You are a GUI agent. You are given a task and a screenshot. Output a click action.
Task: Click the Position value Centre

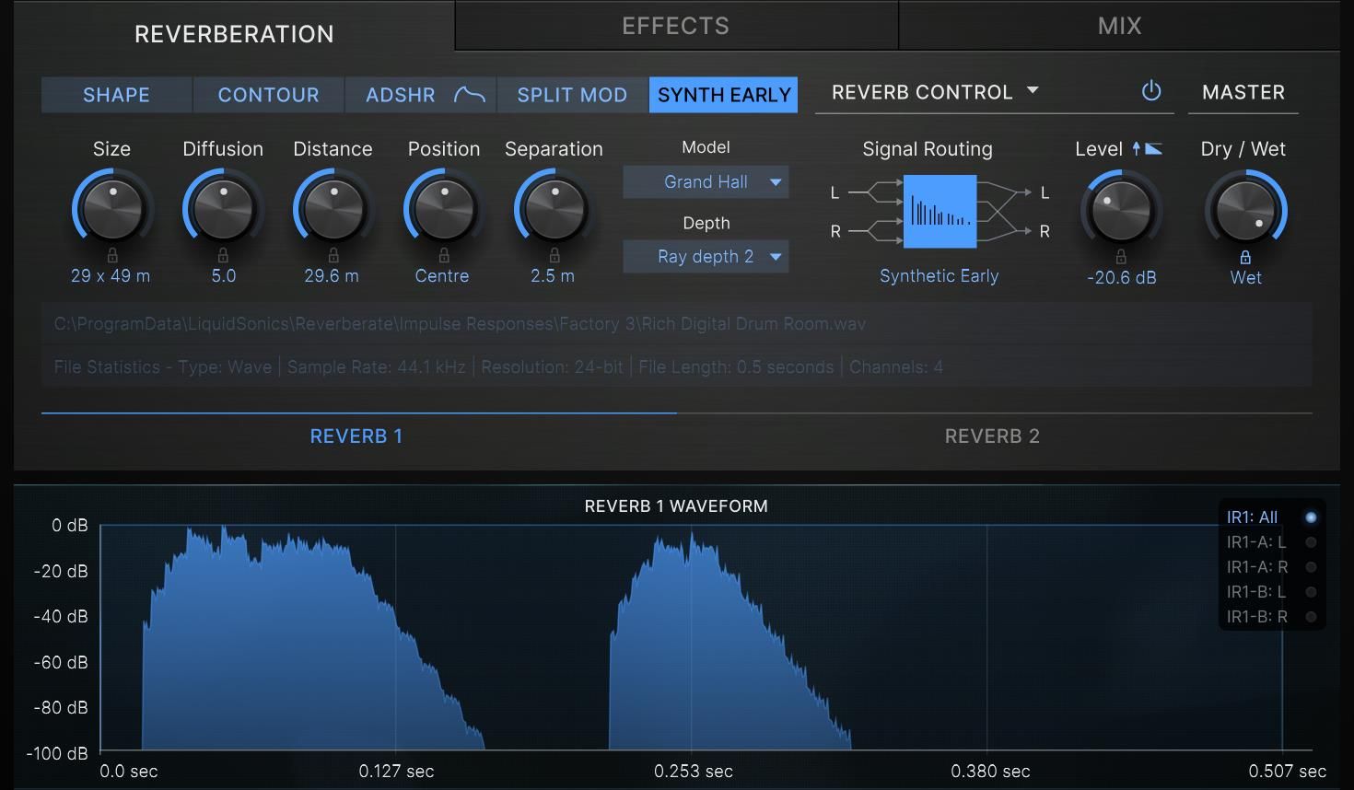[442, 275]
